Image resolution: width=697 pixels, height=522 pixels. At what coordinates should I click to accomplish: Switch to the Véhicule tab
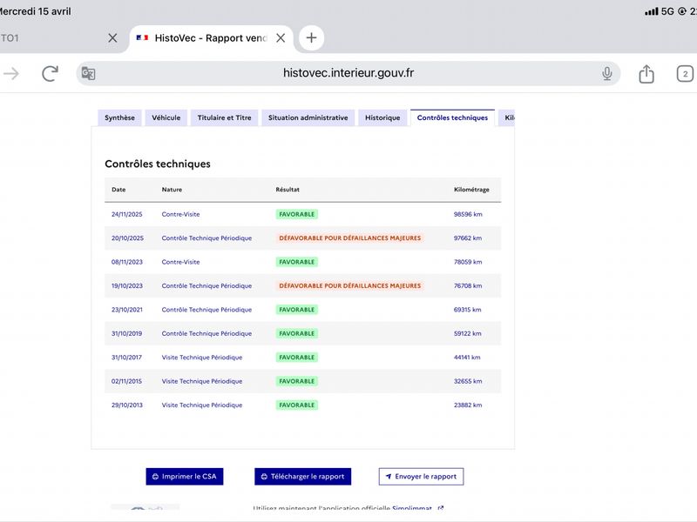[166, 117]
